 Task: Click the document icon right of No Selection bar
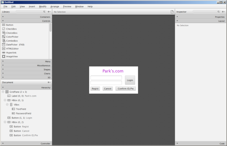172,12
